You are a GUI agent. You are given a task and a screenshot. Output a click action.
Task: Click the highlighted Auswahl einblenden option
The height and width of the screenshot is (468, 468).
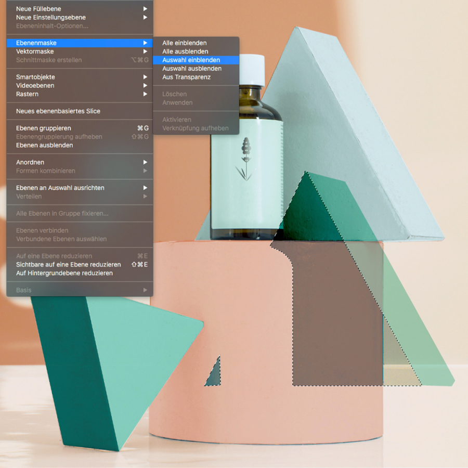coord(191,60)
